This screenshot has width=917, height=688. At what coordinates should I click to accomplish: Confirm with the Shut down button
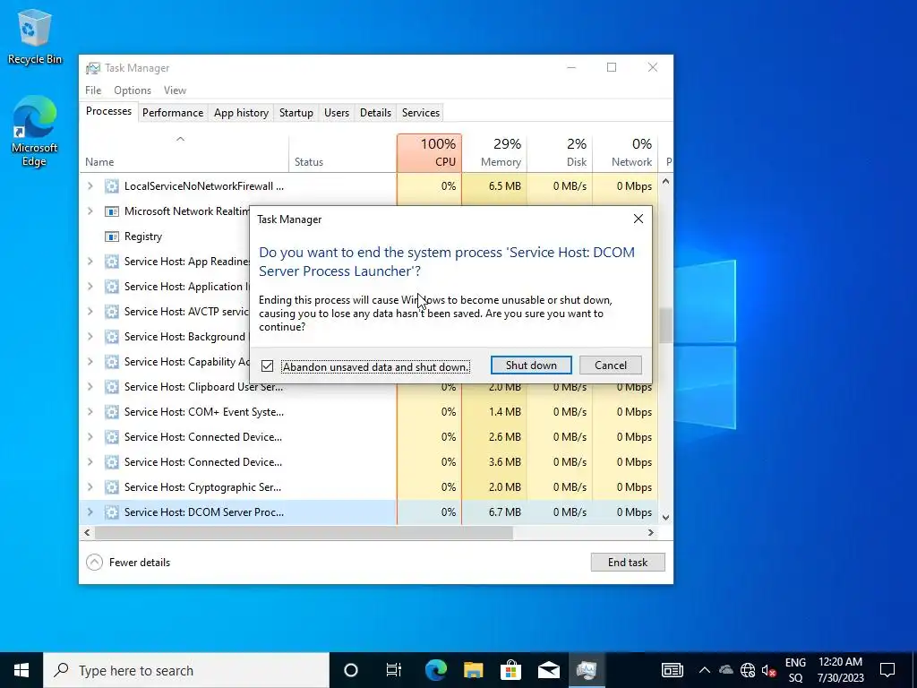tap(531, 365)
